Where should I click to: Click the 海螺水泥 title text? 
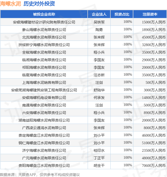10,4
